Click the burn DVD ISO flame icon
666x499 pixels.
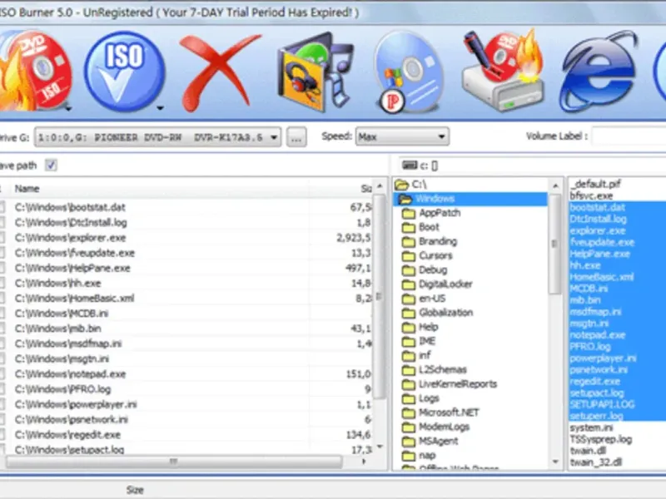point(34,72)
